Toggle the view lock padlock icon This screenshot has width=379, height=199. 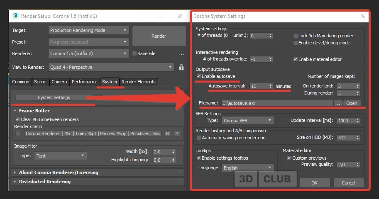[x=181, y=67]
